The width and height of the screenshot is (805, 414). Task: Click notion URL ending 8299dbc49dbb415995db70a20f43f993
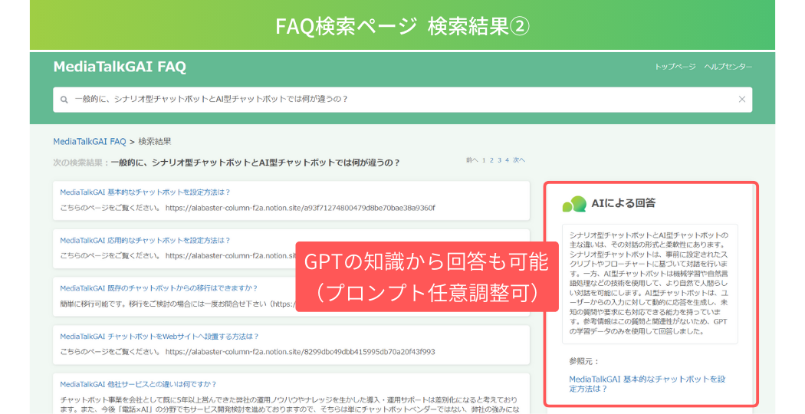301,352
